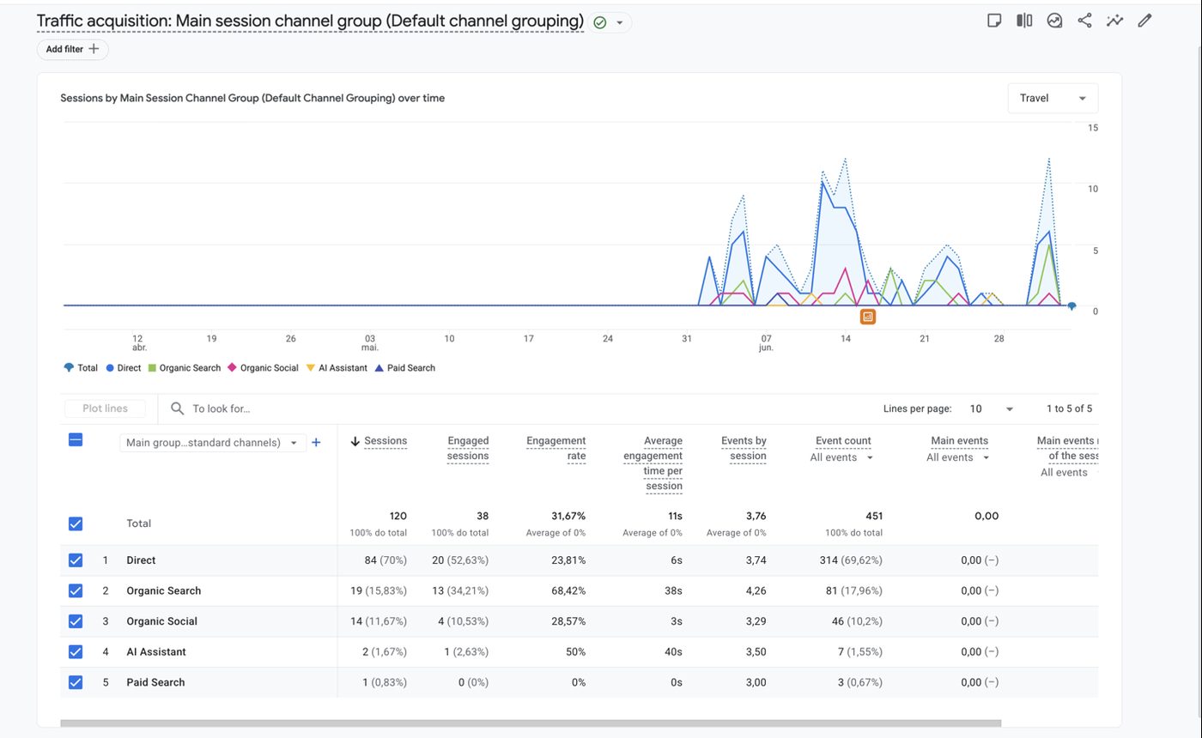This screenshot has width=1202, height=738.
Task: Sort by Event count column header
Action: point(843,440)
